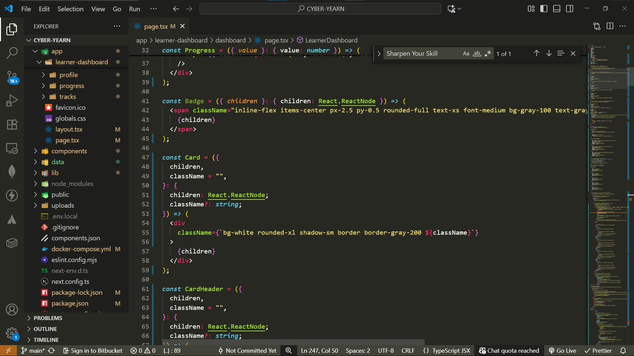This screenshot has width=634, height=356.
Task: Expand the node_modules folder
Action: point(36,184)
